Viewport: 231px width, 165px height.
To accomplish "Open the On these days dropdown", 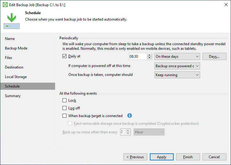I will coord(177,57).
